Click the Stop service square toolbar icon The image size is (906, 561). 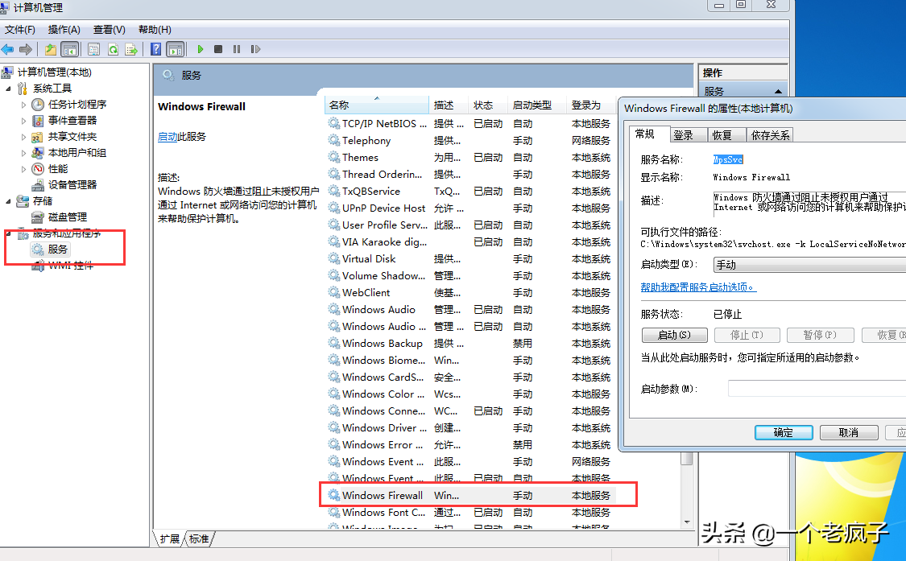pos(218,49)
